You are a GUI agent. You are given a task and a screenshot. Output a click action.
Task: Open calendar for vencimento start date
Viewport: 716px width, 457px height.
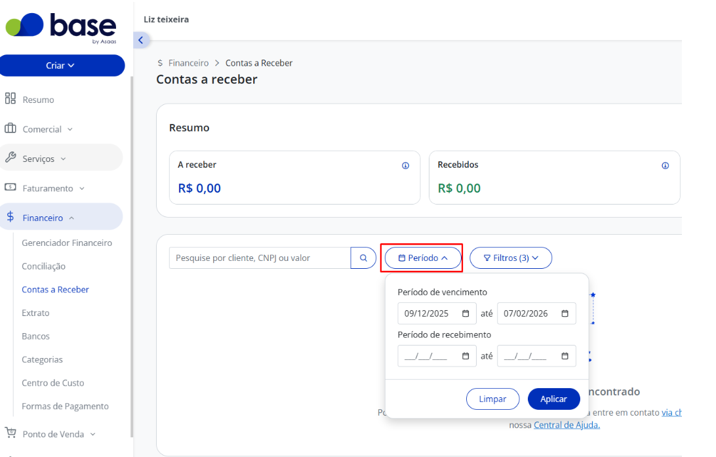[466, 313]
